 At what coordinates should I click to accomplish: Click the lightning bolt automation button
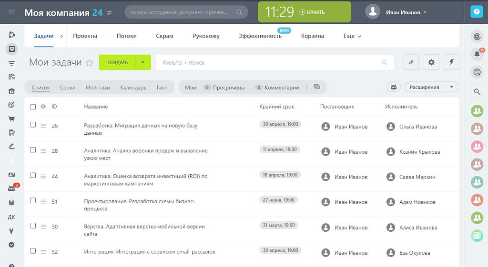[x=451, y=62]
